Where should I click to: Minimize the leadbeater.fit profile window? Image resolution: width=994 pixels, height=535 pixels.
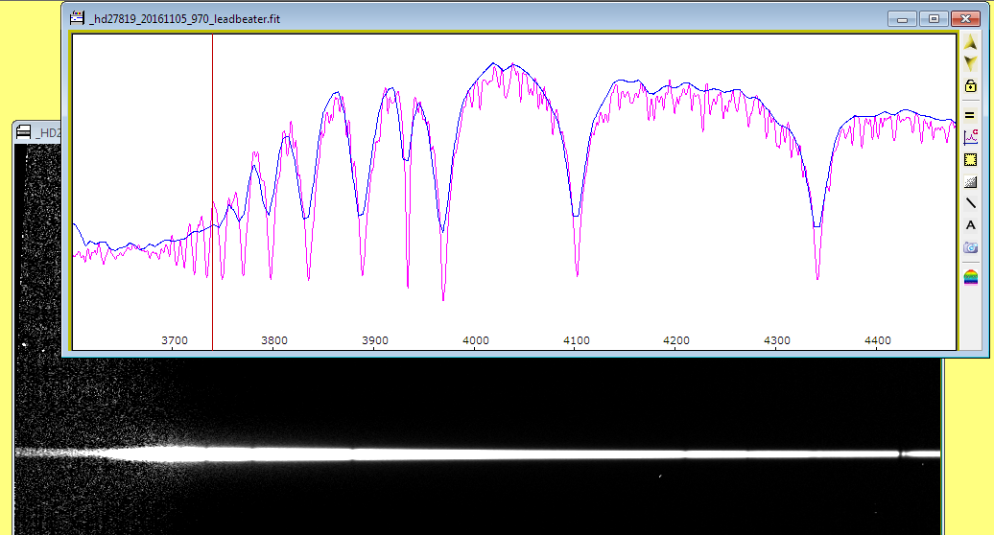(x=901, y=18)
